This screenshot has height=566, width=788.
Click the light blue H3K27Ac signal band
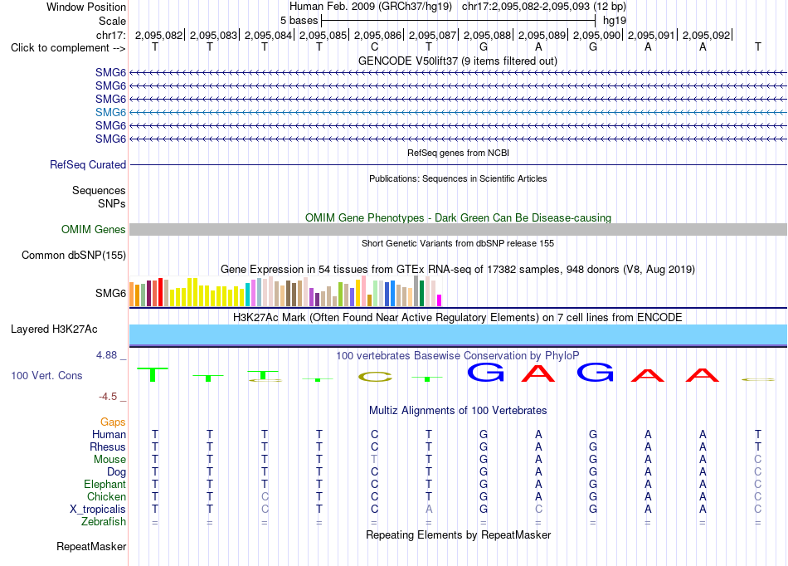(x=459, y=334)
